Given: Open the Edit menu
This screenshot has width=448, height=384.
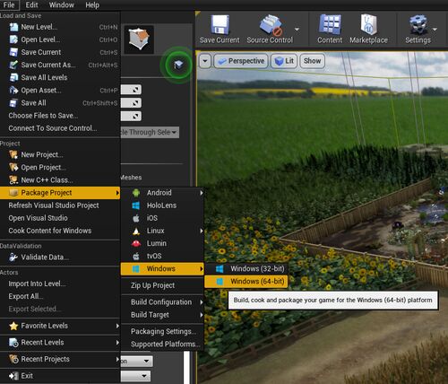Looking at the screenshot, I should click(31, 5).
